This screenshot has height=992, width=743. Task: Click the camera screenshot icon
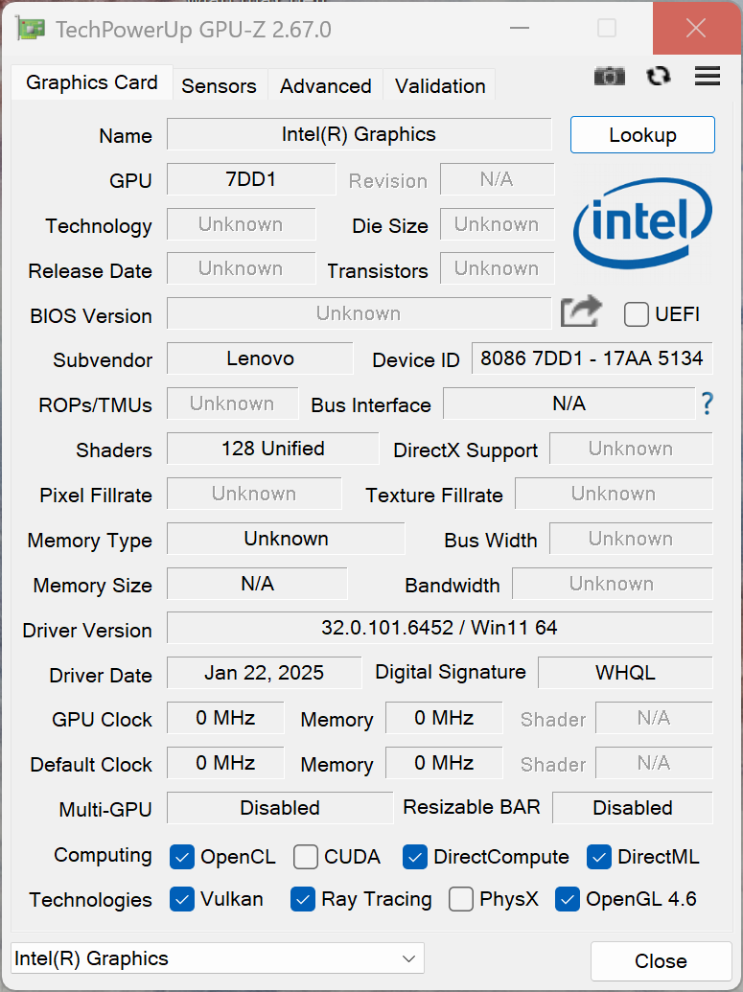(x=609, y=77)
